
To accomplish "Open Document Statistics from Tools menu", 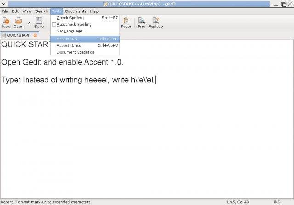I will point(85,52).
